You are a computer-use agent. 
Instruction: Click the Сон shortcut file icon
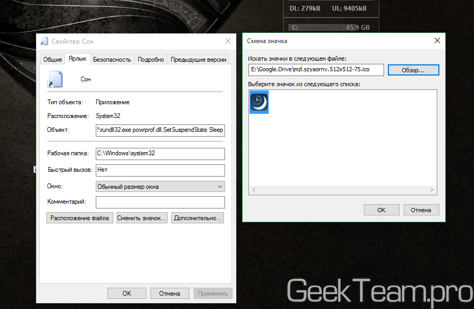click(x=55, y=79)
